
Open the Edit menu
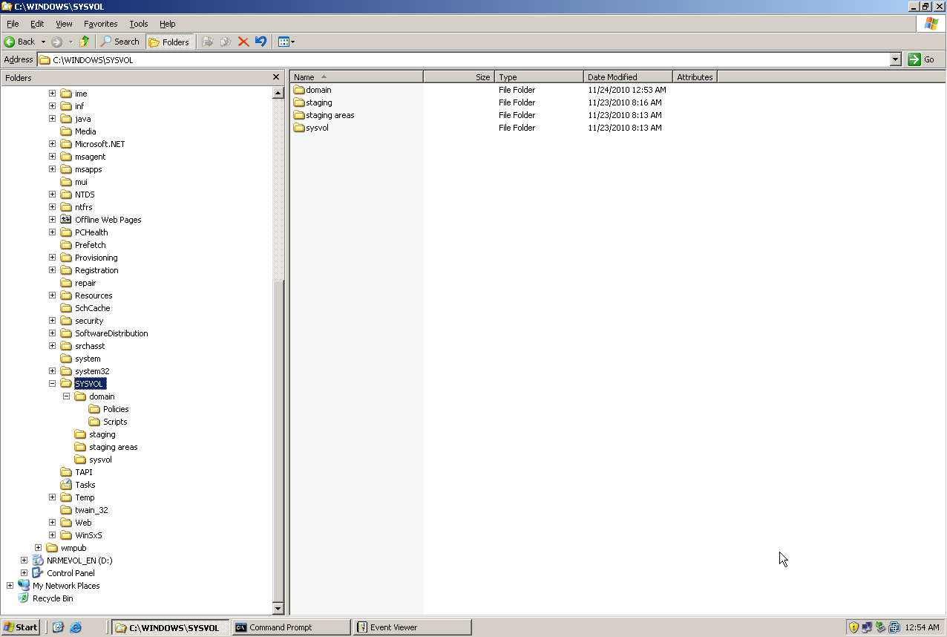point(37,24)
